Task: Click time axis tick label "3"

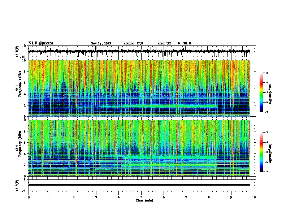Action: click(96, 197)
